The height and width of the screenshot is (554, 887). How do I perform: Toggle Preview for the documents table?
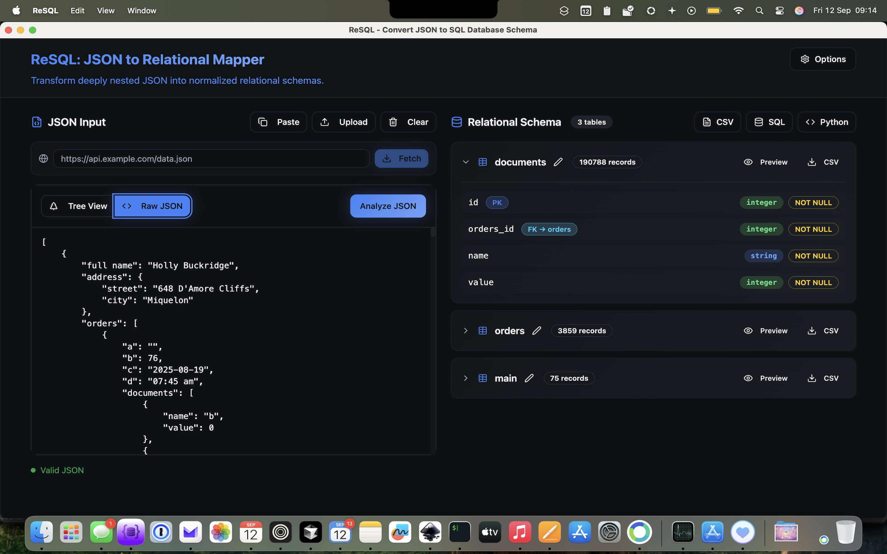[766, 162]
